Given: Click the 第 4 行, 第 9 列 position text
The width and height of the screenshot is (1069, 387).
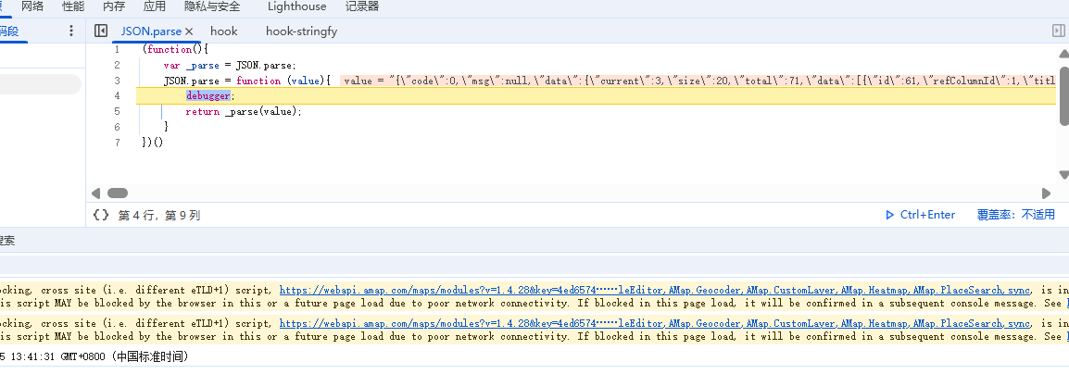Looking at the screenshot, I should click(x=158, y=216).
